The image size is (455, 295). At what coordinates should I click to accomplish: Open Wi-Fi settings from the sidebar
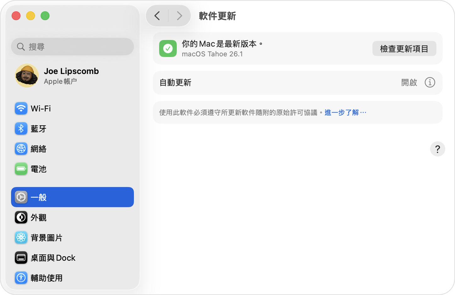tap(41, 108)
